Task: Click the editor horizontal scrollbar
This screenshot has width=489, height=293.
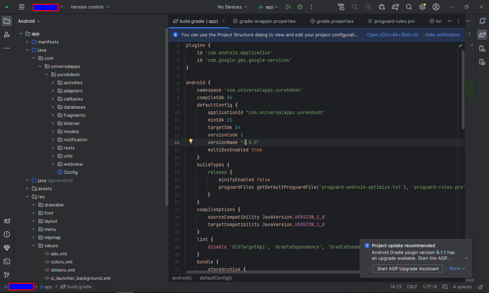Action: (273, 272)
